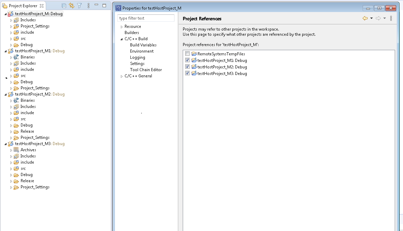Collapse the C/C++ Build tree branch
The height and width of the screenshot is (231, 403).
[121, 39]
